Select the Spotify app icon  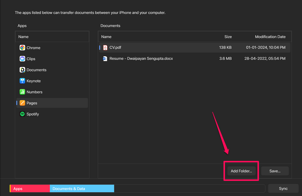point(23,114)
